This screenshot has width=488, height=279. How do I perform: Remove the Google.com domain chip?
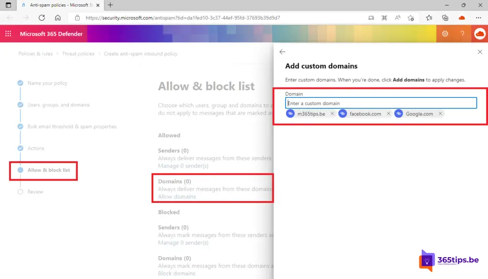tap(440, 114)
